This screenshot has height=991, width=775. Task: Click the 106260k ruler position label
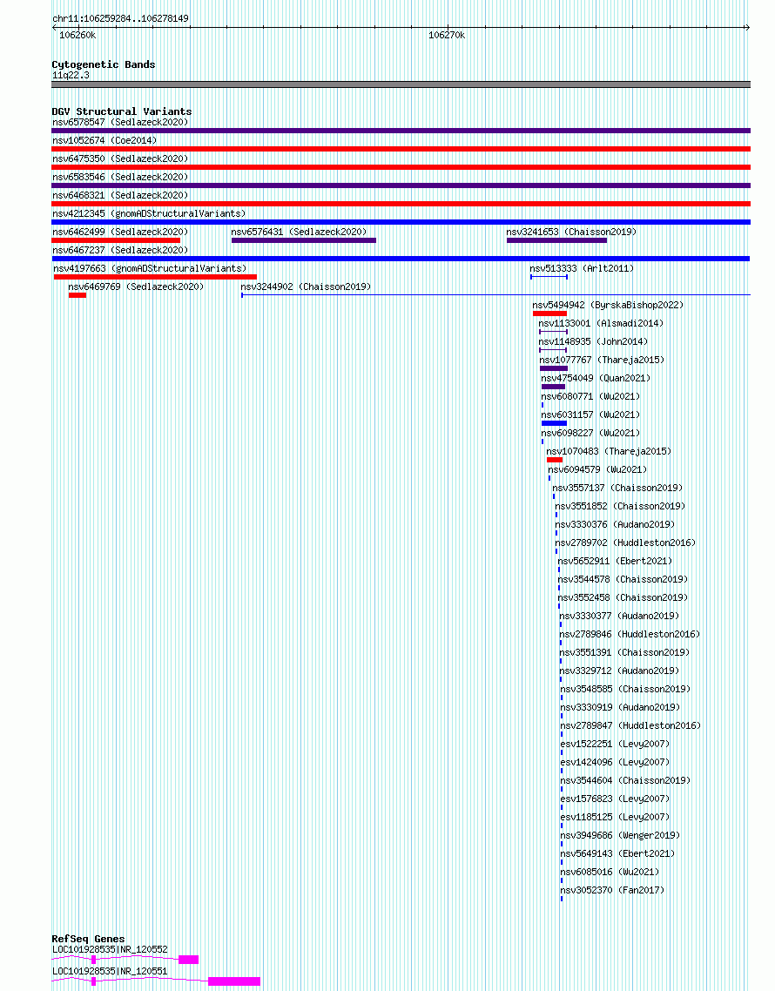tap(77, 36)
